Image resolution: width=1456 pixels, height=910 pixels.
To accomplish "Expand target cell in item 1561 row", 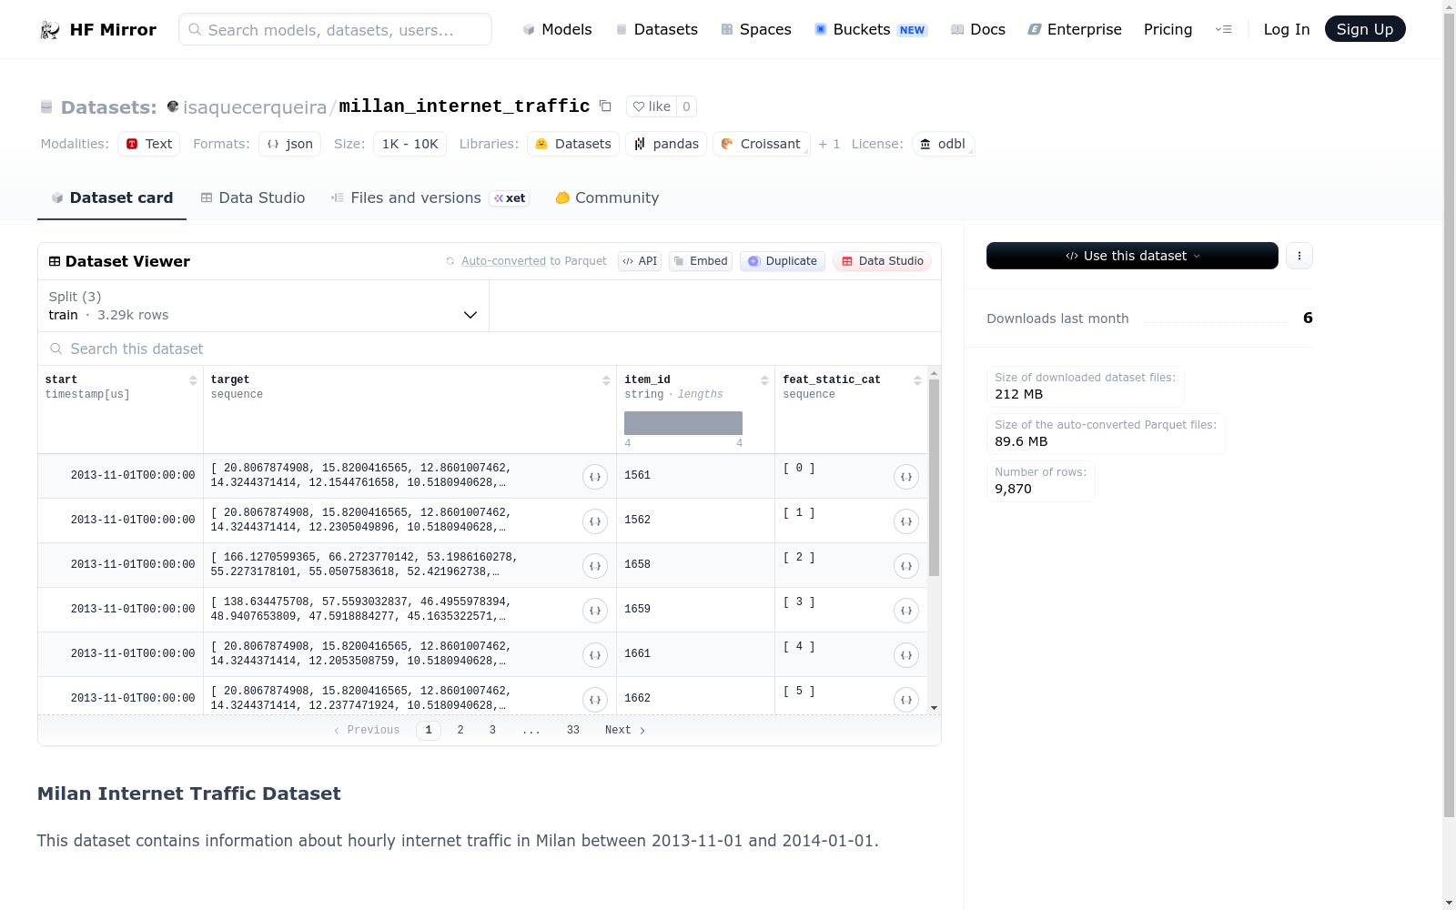I will coord(595,477).
